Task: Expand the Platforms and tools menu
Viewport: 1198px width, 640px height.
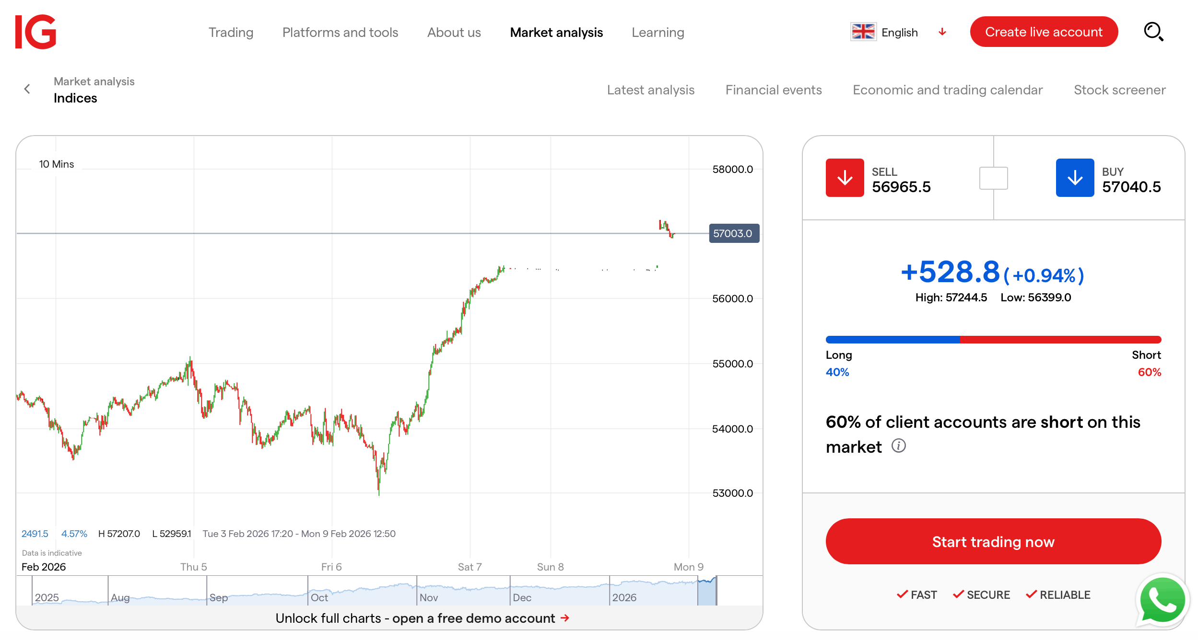Action: pyautogui.click(x=340, y=32)
